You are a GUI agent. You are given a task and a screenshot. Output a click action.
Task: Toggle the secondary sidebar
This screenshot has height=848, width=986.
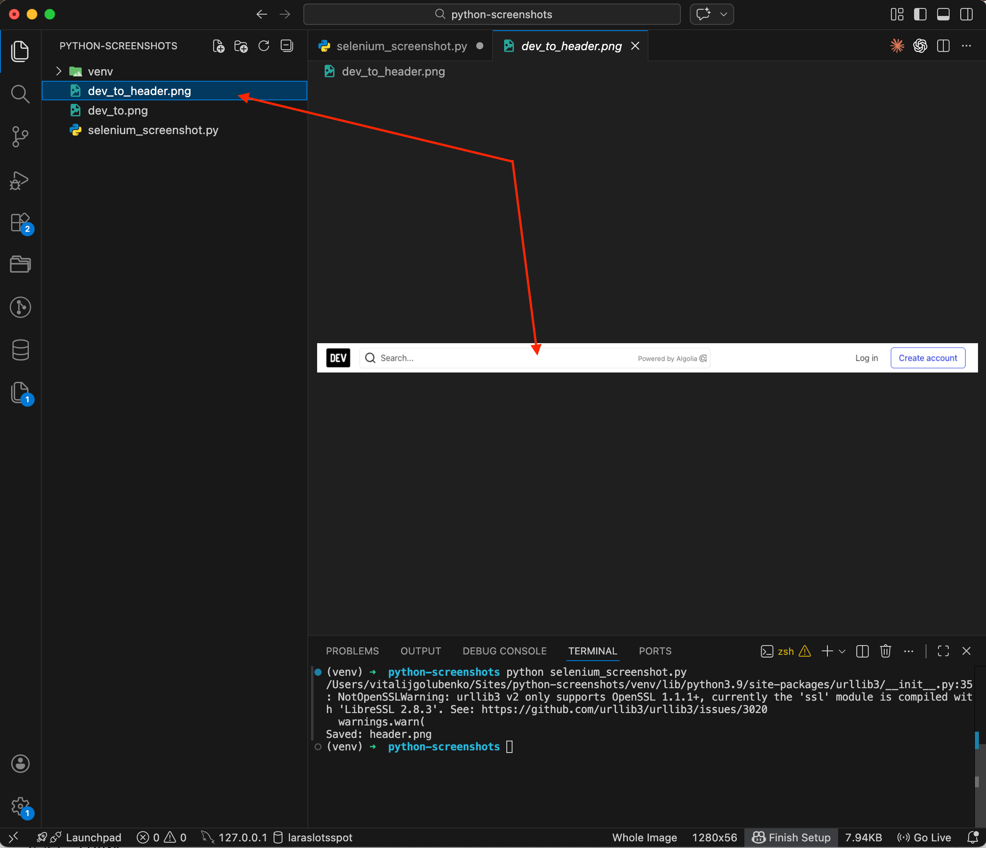pos(966,14)
